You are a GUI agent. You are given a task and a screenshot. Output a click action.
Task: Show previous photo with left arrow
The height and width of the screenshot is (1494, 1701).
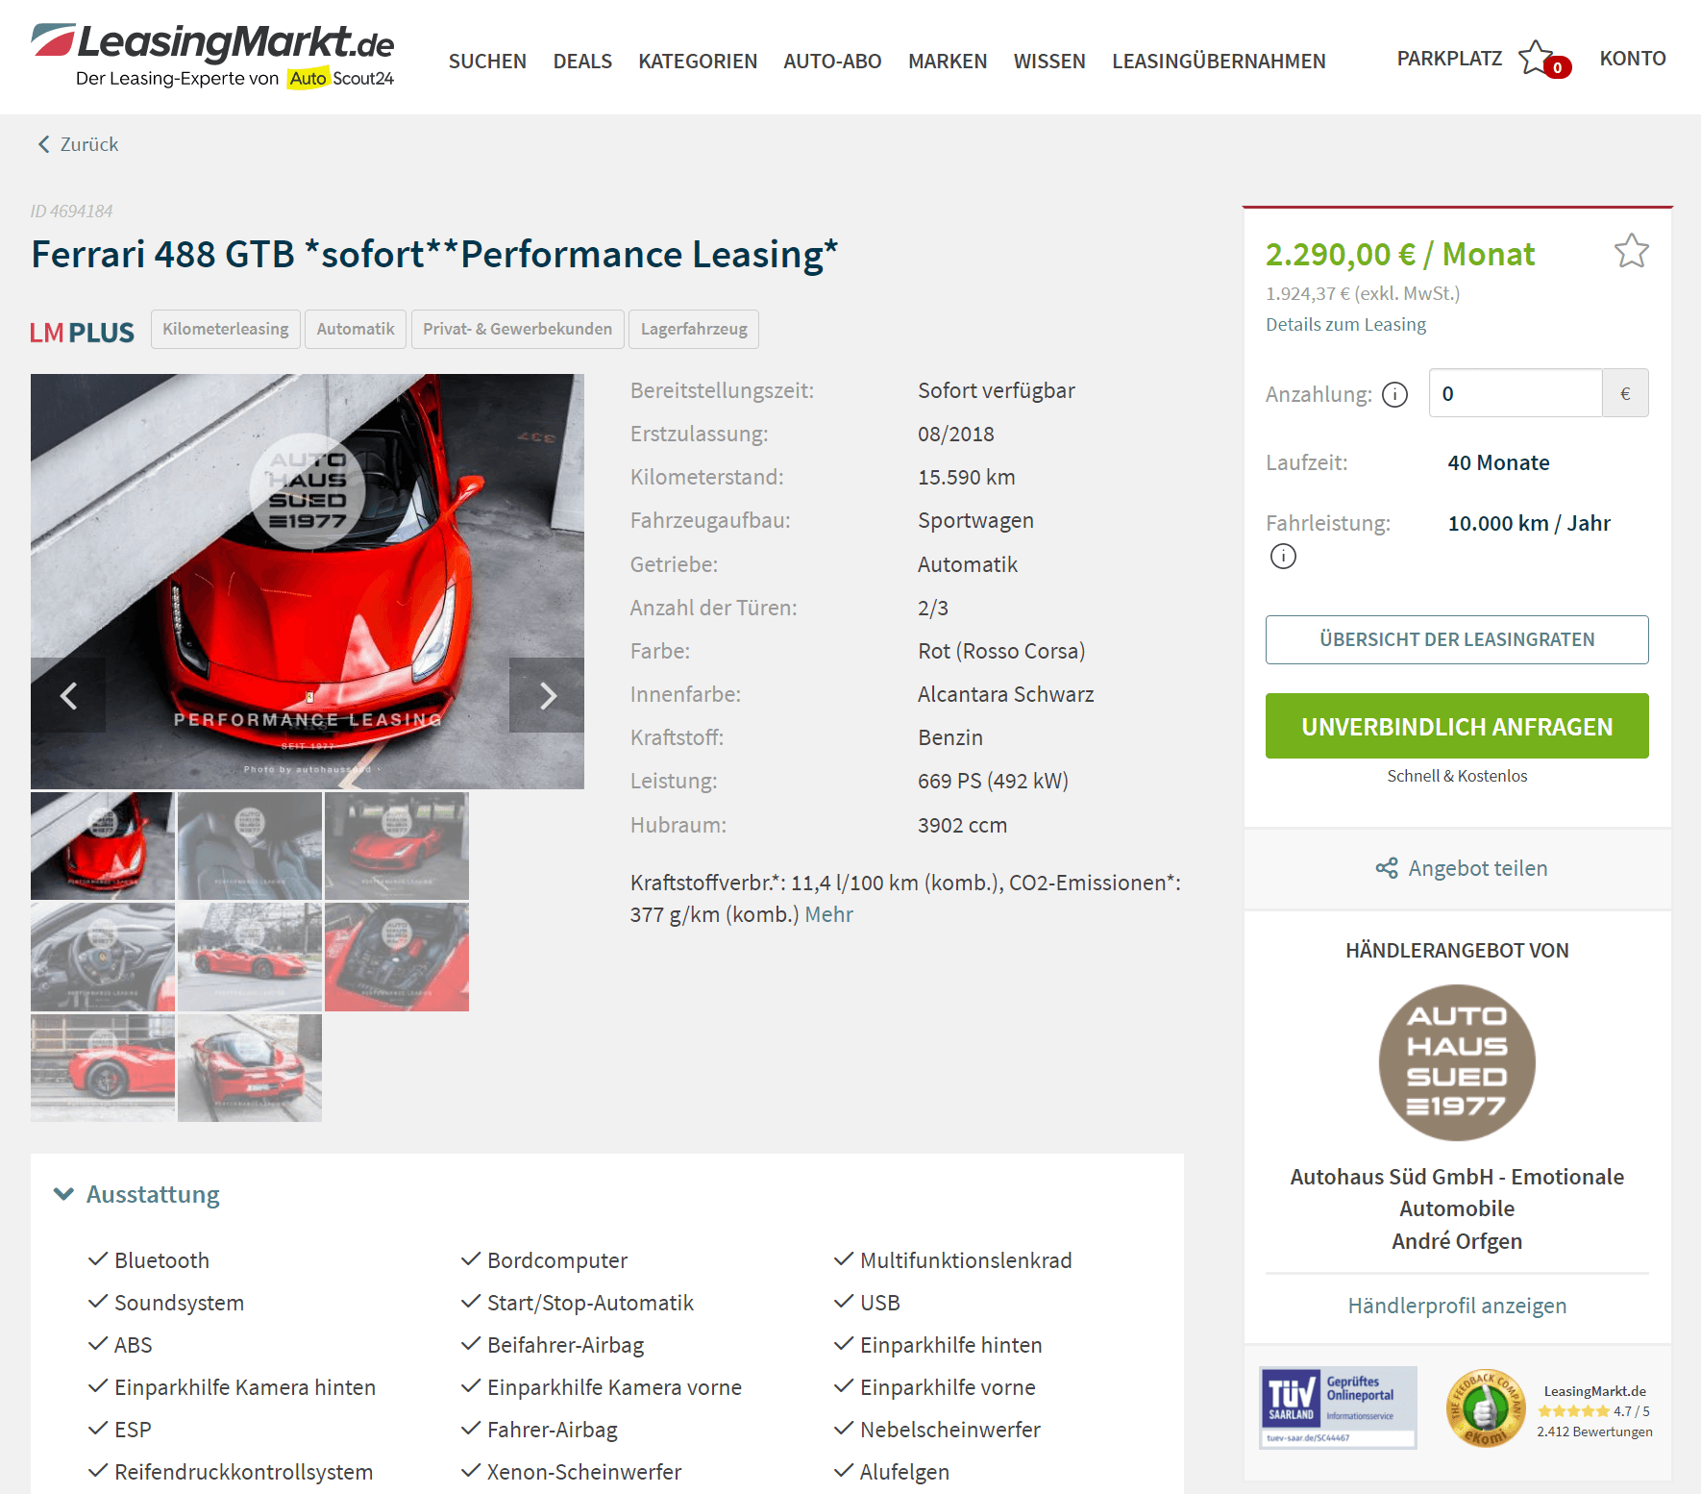[68, 695]
